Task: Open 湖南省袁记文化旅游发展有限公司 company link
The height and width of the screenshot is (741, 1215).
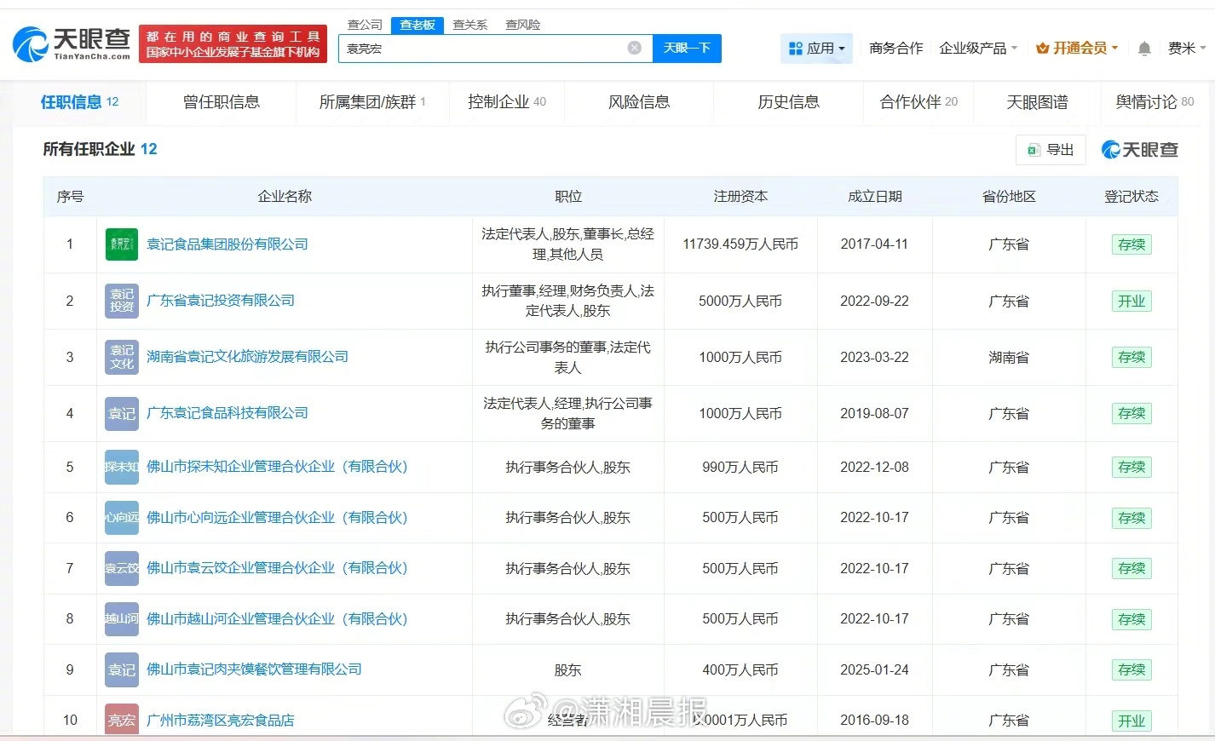Action: coord(247,357)
